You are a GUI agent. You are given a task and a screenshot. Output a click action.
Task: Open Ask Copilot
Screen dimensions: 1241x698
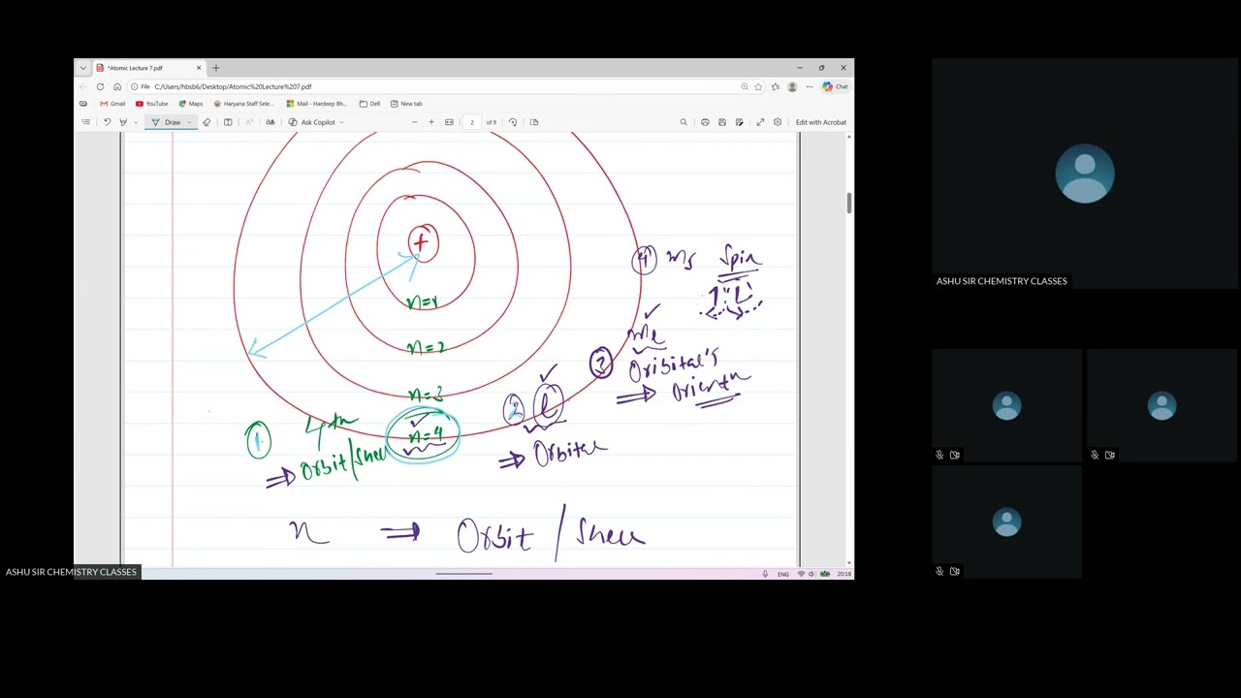(x=312, y=122)
